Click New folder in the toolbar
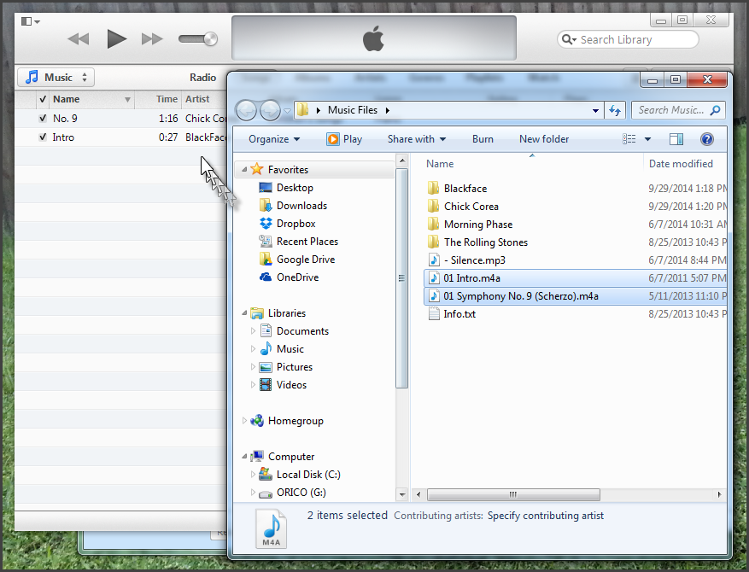The height and width of the screenshot is (572, 749). (544, 139)
